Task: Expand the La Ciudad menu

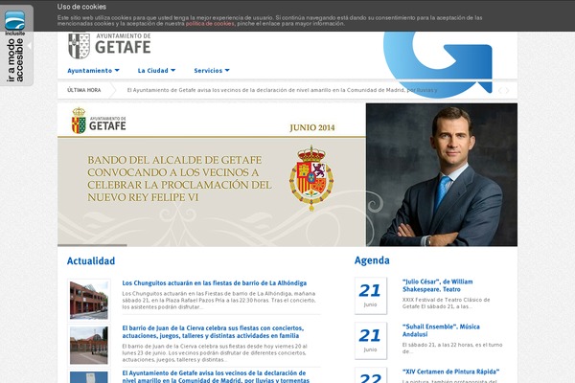Action: (x=156, y=70)
